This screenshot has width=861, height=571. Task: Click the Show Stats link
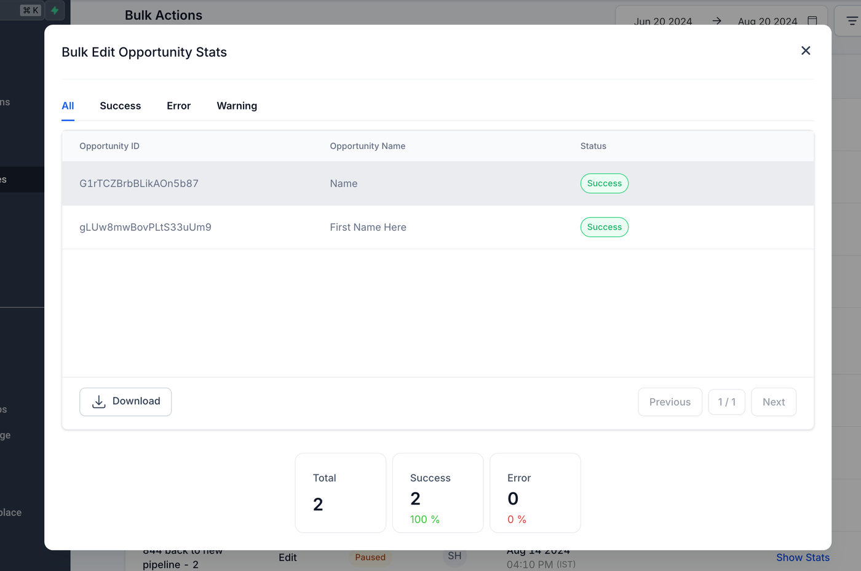click(x=803, y=557)
